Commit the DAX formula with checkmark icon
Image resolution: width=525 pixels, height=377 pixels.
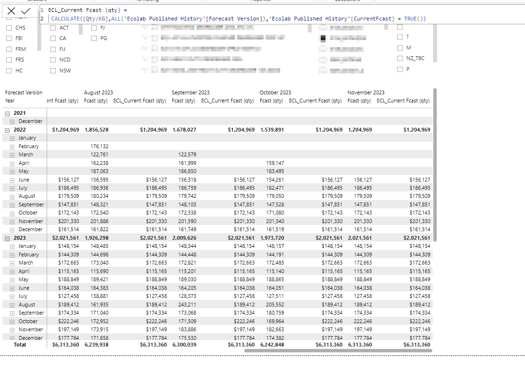click(x=26, y=11)
